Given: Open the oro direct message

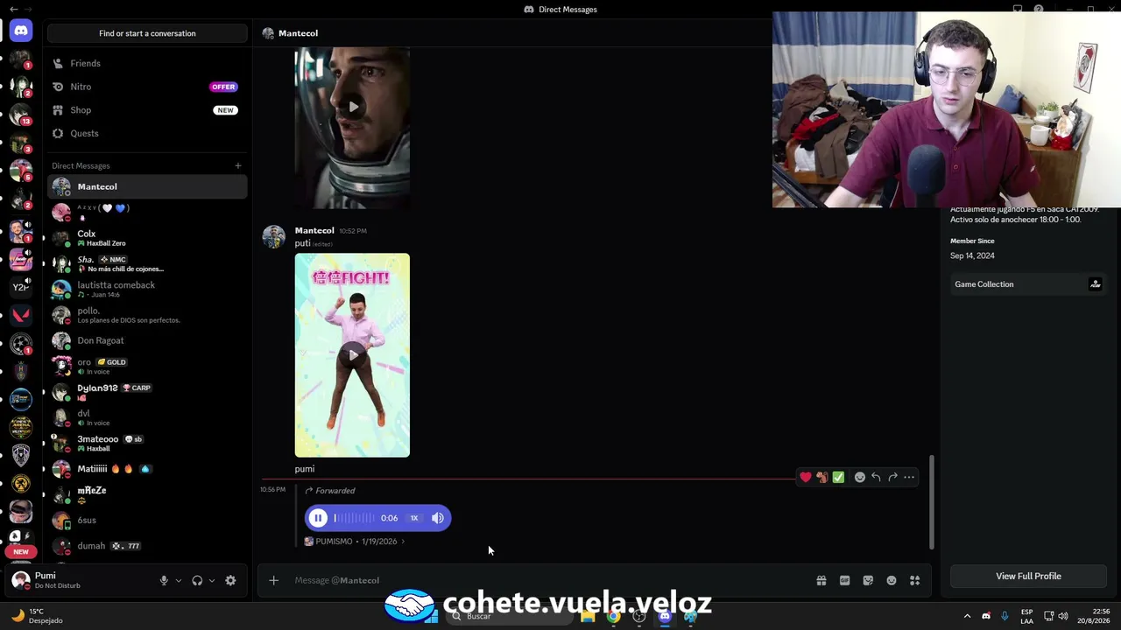Looking at the screenshot, I should pos(147,366).
